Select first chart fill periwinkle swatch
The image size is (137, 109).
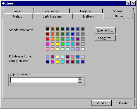click(48, 57)
